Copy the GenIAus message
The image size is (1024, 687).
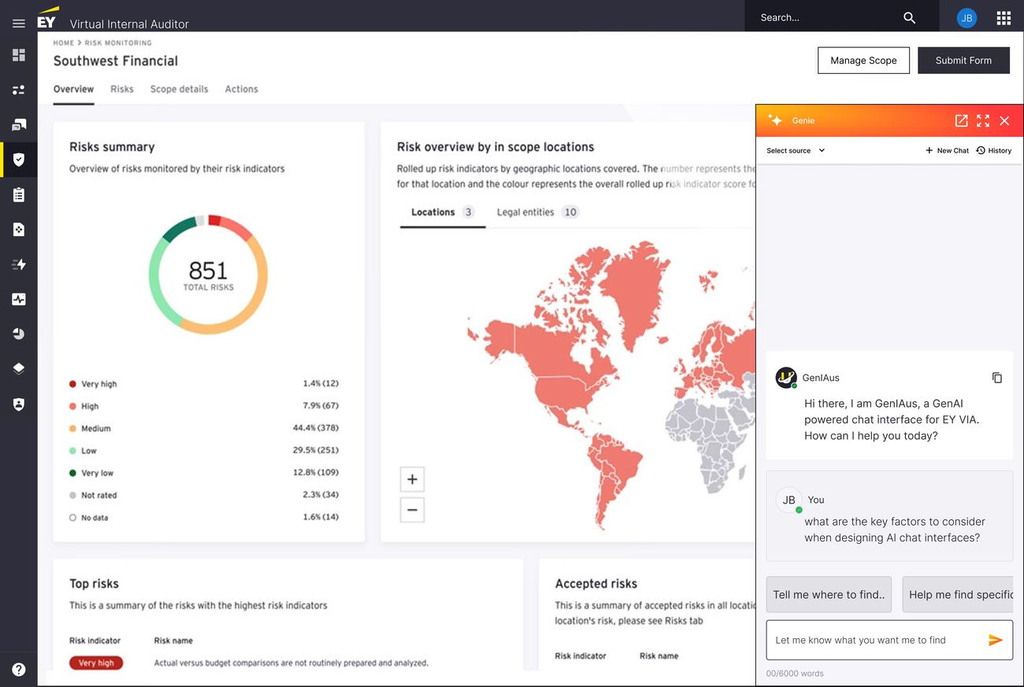tap(997, 378)
